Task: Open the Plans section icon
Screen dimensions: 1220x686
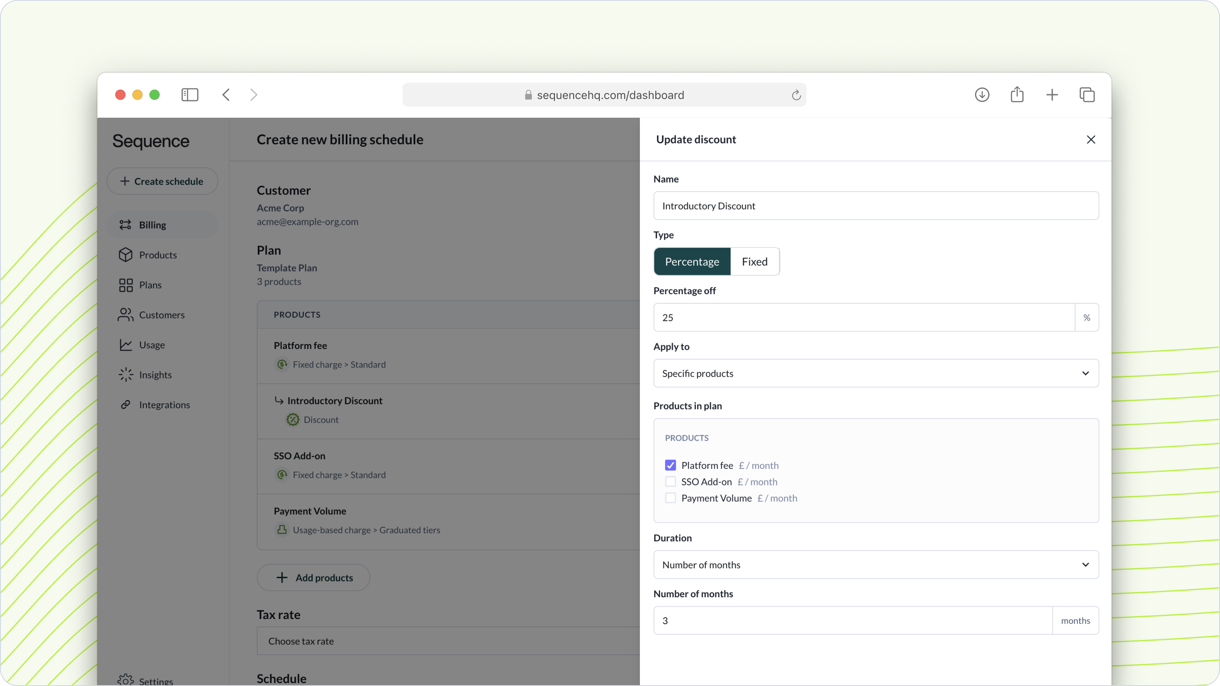Action: [126, 284]
